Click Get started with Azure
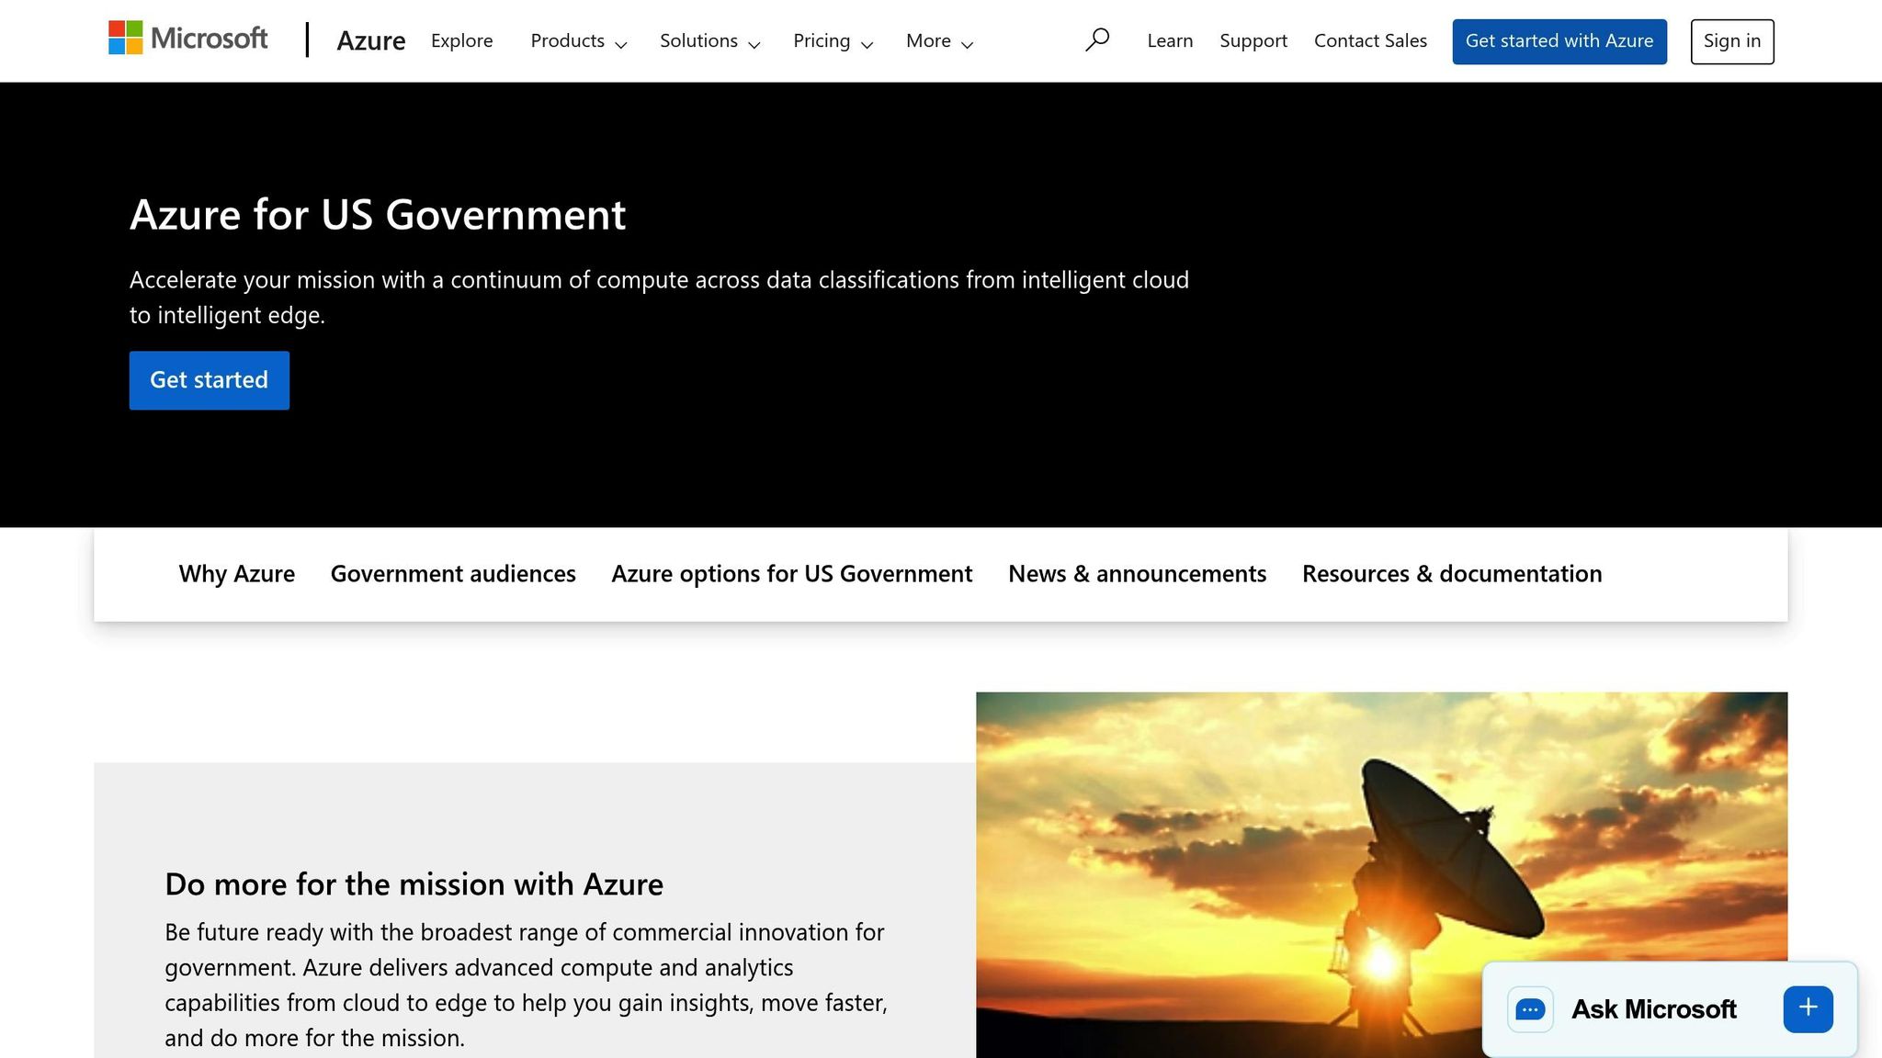The width and height of the screenshot is (1882, 1058). pyautogui.click(x=1559, y=40)
